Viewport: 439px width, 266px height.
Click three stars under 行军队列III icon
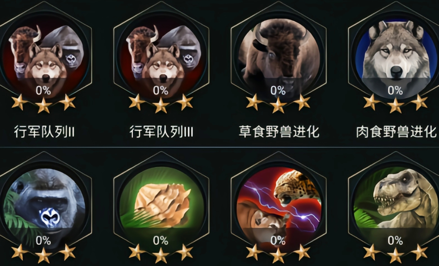tap(161, 103)
